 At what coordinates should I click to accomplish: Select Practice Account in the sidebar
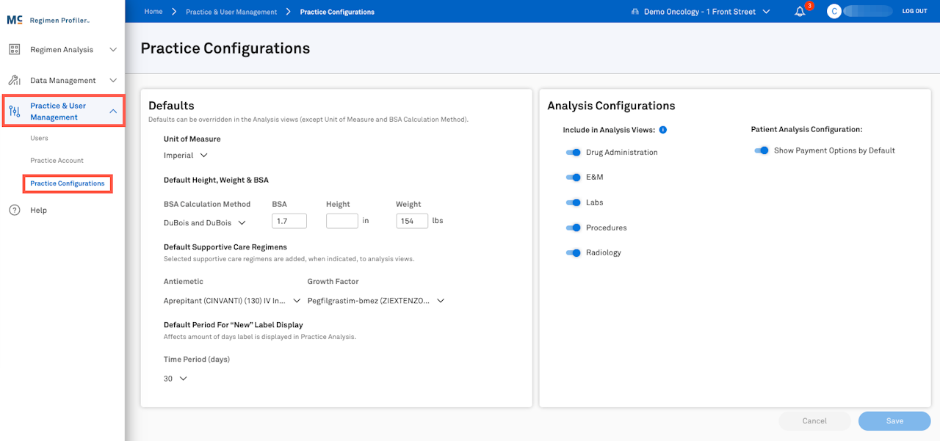[x=57, y=161]
